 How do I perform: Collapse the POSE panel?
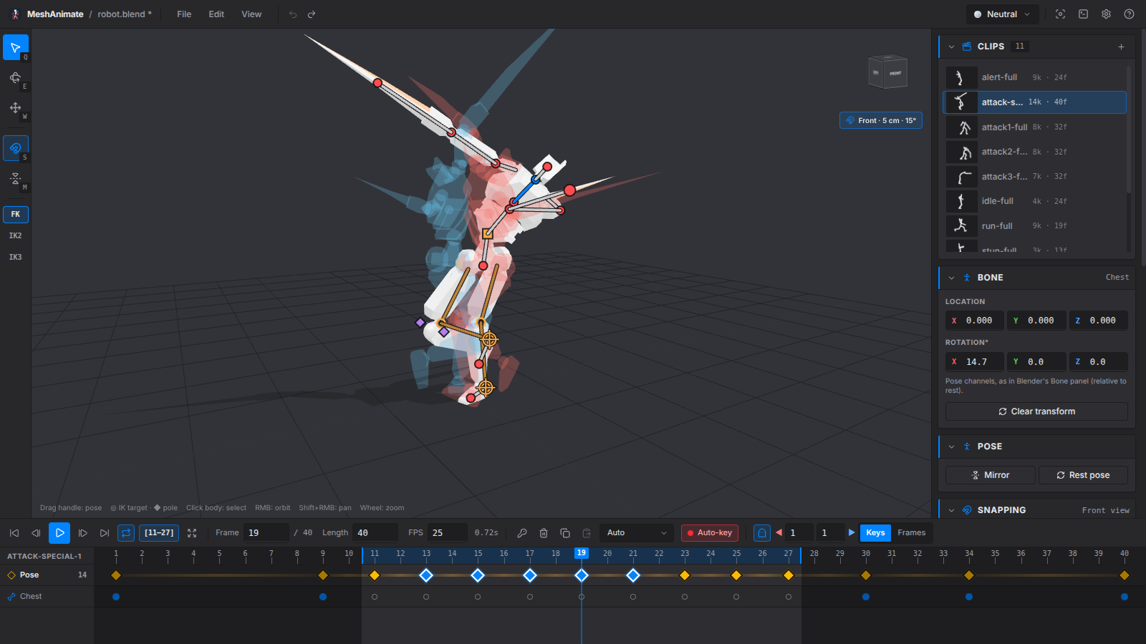click(951, 447)
